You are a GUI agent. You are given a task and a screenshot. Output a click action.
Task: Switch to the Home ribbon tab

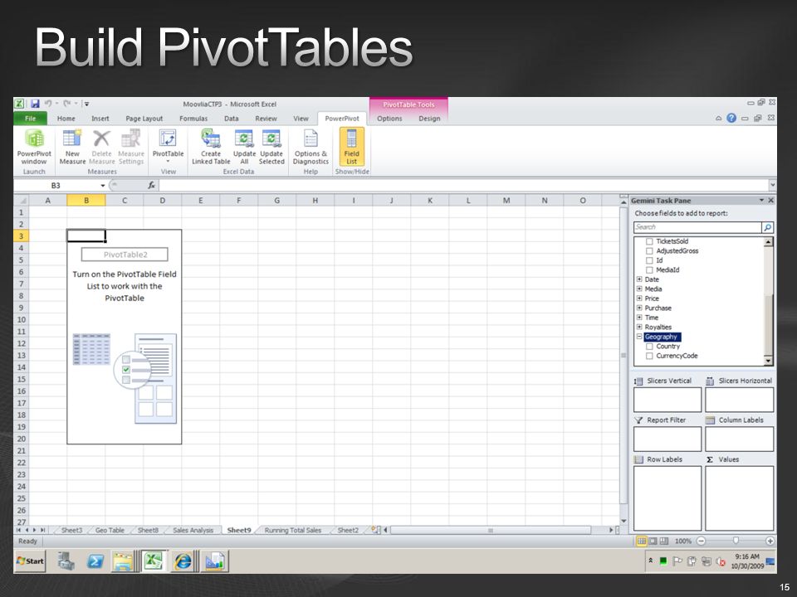click(x=66, y=119)
